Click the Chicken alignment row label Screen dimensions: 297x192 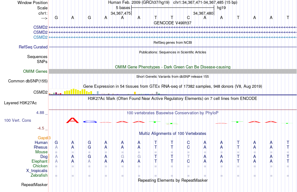pyautogui.click(x=40, y=166)
